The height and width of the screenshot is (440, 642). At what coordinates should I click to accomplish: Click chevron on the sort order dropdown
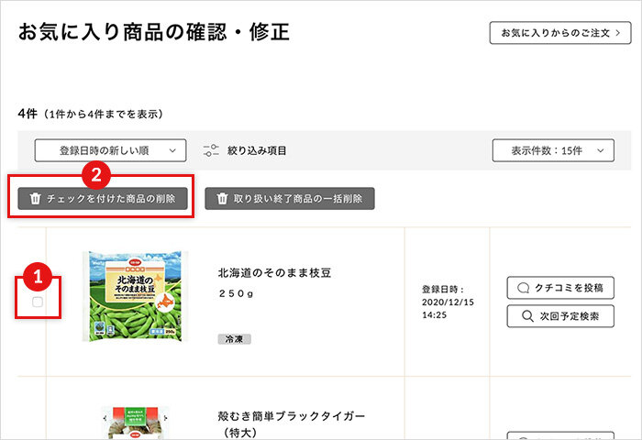(x=172, y=150)
